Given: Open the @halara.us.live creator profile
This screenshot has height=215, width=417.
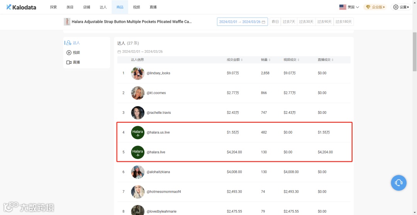Looking at the screenshot, I should (x=158, y=132).
